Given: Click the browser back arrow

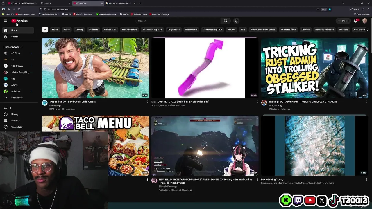Looking at the screenshot, I should pos(9,9).
